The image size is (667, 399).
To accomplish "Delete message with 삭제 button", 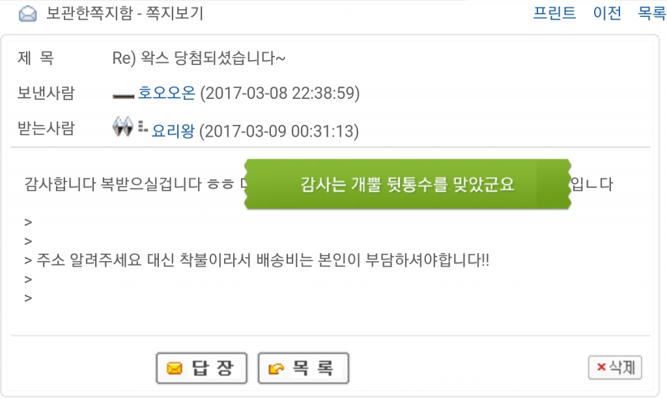I will [x=615, y=368].
